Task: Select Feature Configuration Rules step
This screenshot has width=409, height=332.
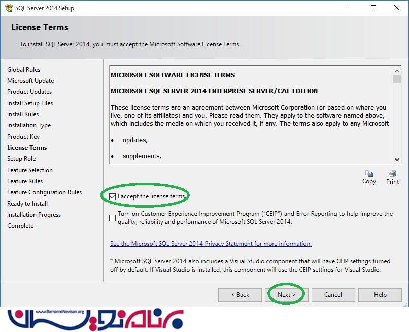Action: (44, 192)
